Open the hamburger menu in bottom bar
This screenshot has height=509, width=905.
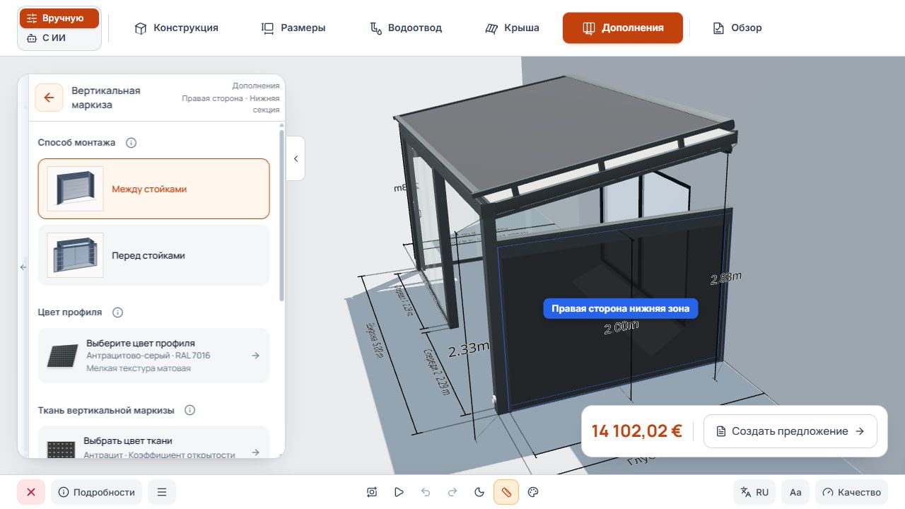click(162, 492)
